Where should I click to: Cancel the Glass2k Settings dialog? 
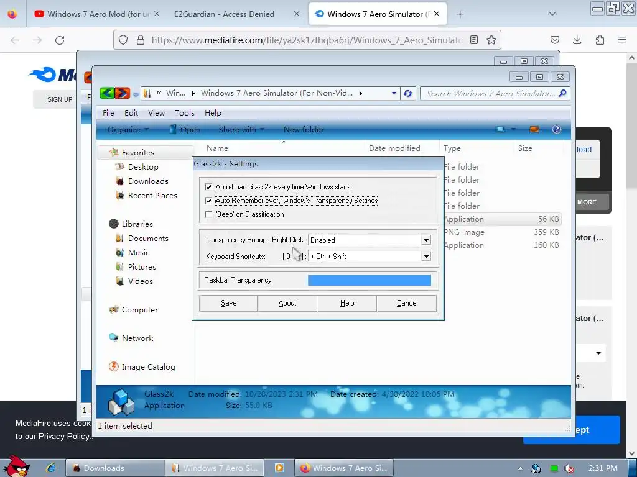click(407, 303)
